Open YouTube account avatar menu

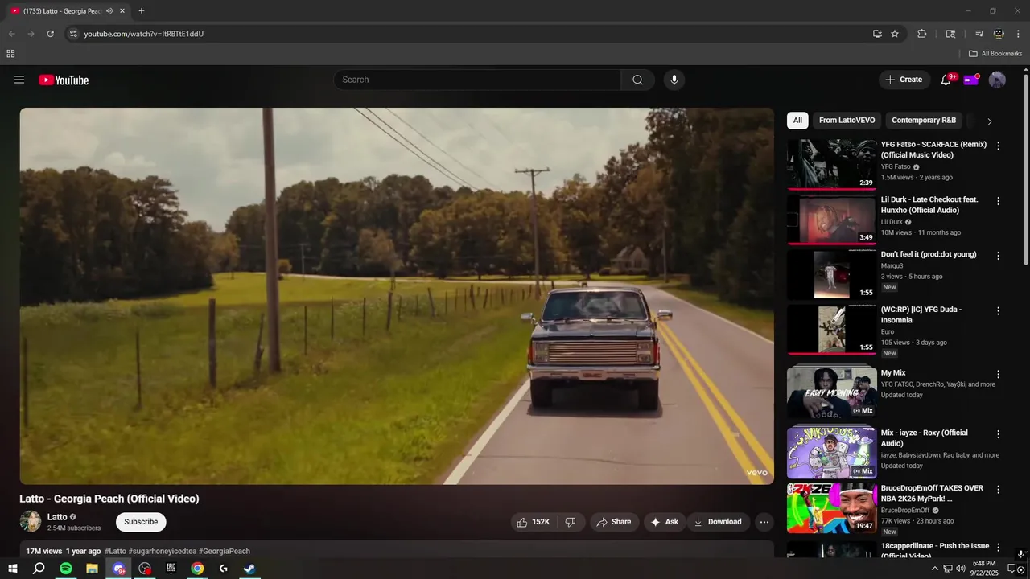click(x=997, y=80)
